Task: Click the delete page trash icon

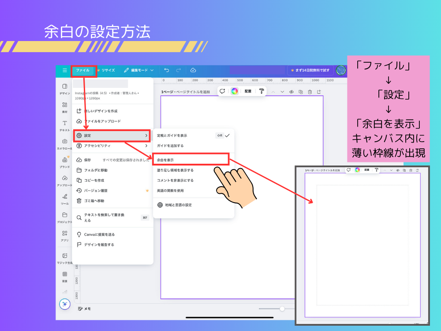Action: pyautogui.click(x=310, y=92)
